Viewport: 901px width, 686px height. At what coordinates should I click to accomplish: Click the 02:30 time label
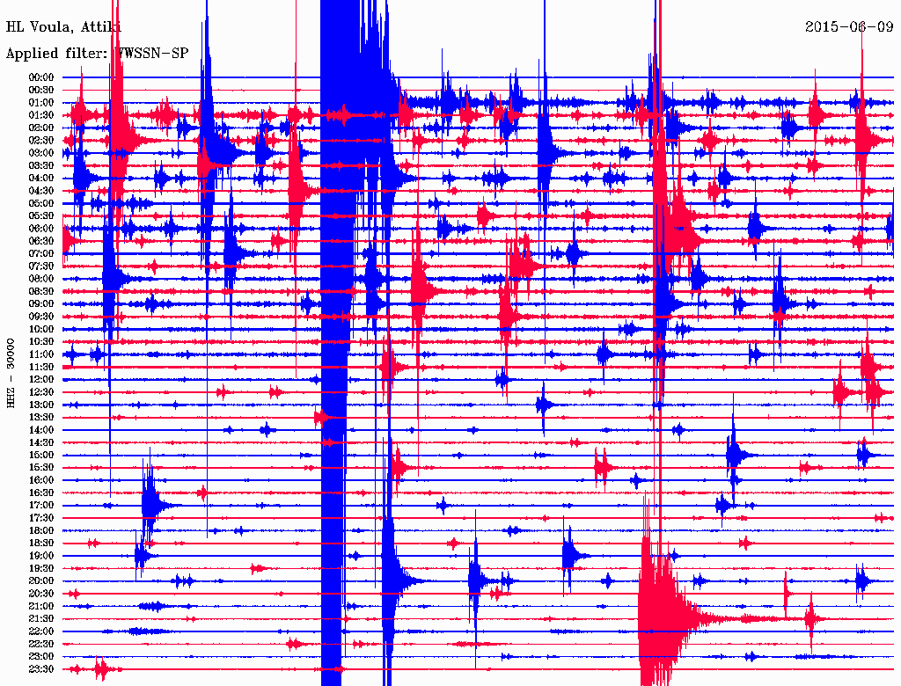41,141
